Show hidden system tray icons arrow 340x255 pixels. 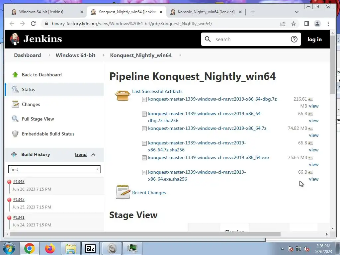pos(282,249)
